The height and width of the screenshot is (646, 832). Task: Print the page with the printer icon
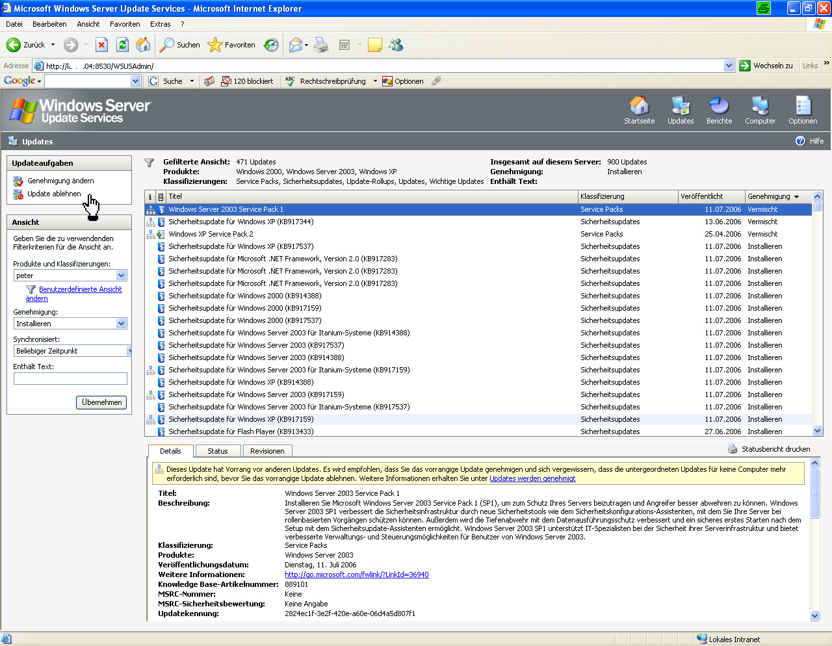[321, 45]
